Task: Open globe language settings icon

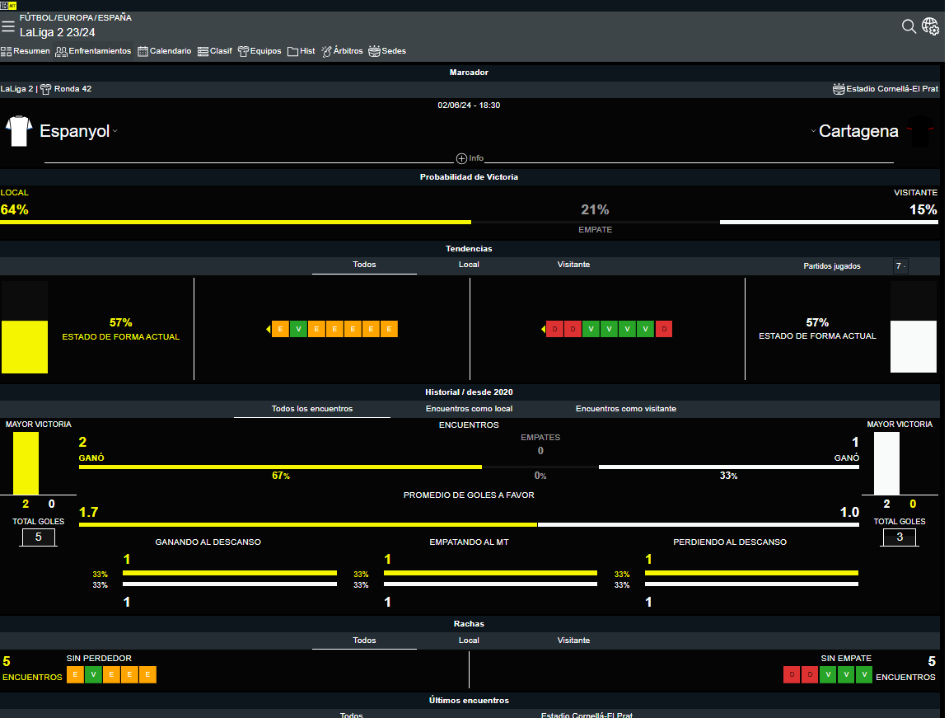Action: (x=930, y=26)
